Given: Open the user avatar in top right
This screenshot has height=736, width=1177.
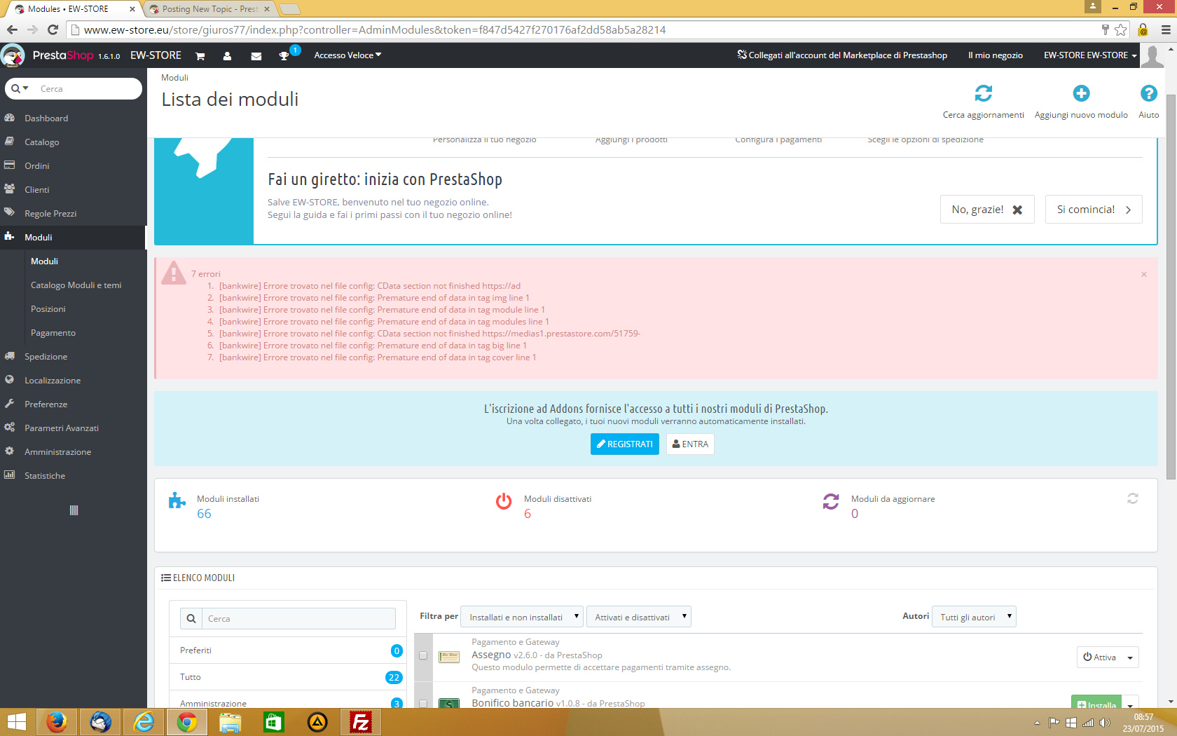Looking at the screenshot, I should (x=1152, y=55).
